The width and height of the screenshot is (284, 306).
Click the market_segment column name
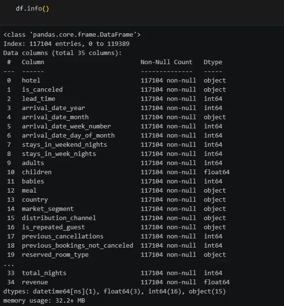(48, 209)
